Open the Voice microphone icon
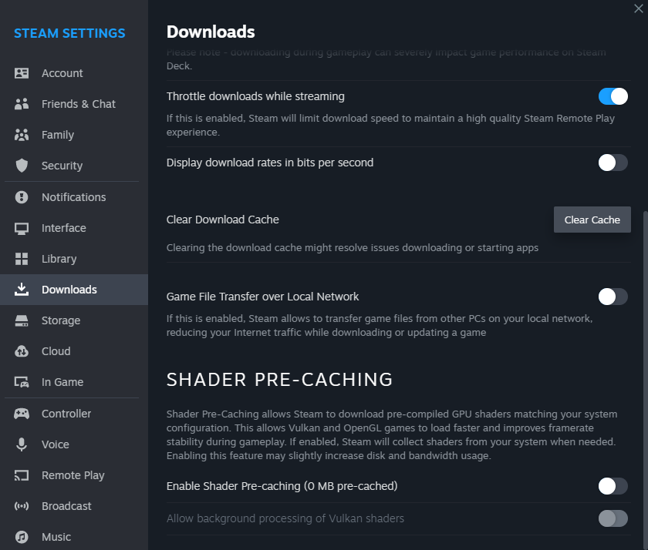This screenshot has height=550, width=648. point(22,444)
